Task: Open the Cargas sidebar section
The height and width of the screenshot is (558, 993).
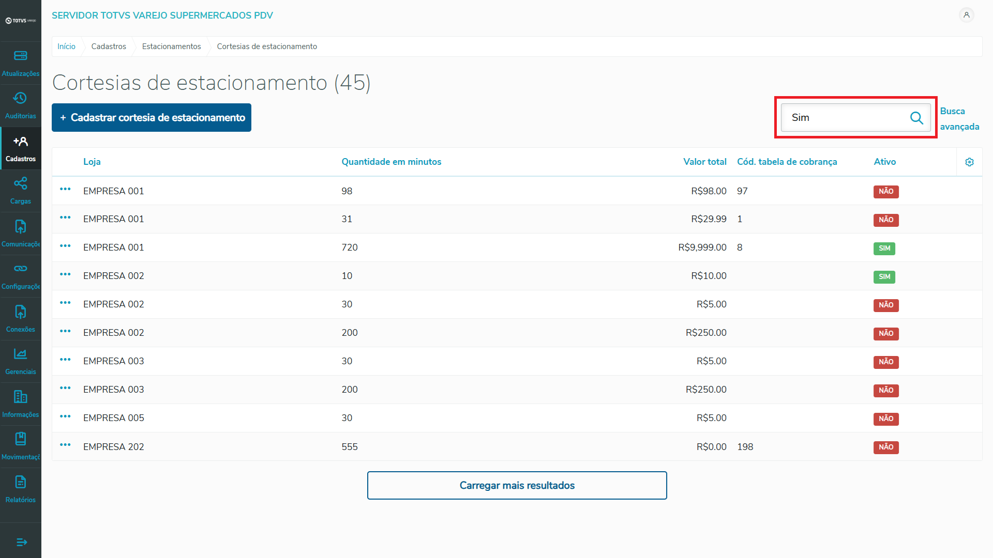Action: [x=21, y=191]
